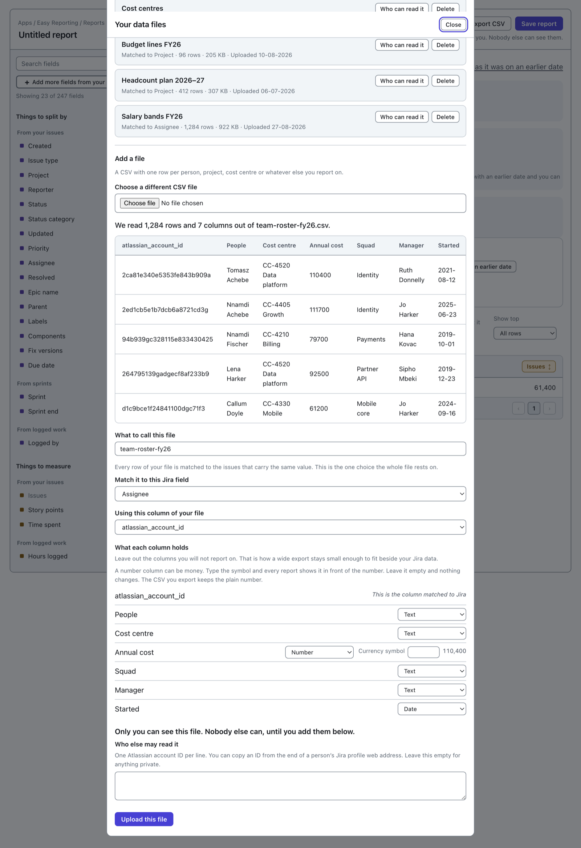Select the Status category field
581x848 pixels.
[x=51, y=219]
